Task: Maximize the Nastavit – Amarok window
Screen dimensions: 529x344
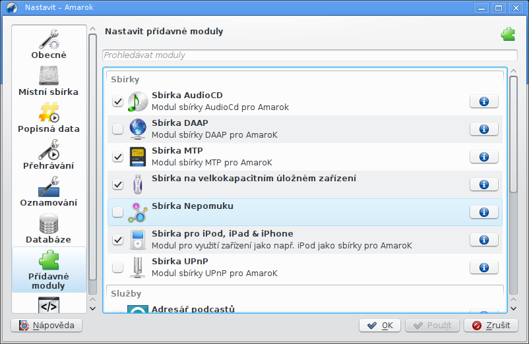Action: [499, 8]
